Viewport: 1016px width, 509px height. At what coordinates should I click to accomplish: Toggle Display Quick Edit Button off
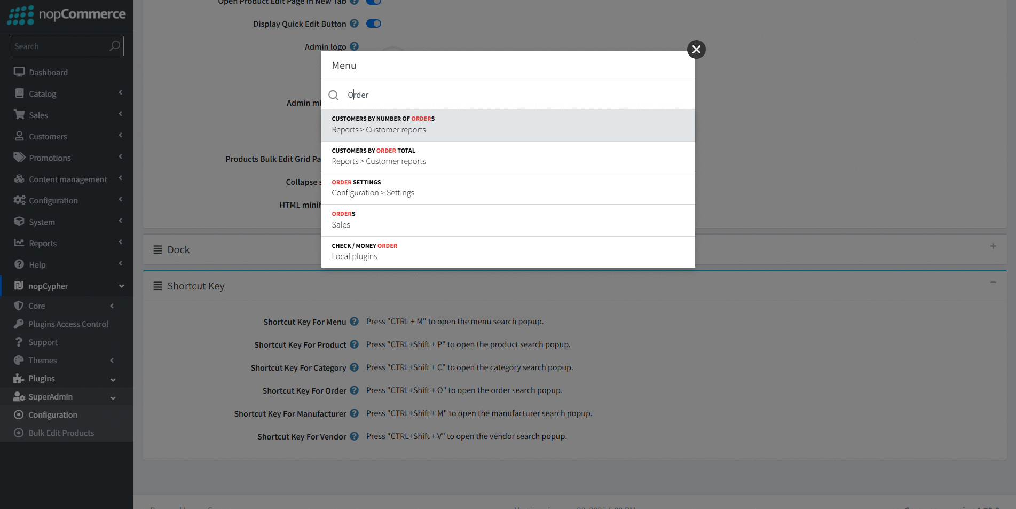coord(374,23)
